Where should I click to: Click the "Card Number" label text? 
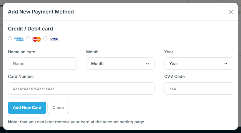(21, 76)
